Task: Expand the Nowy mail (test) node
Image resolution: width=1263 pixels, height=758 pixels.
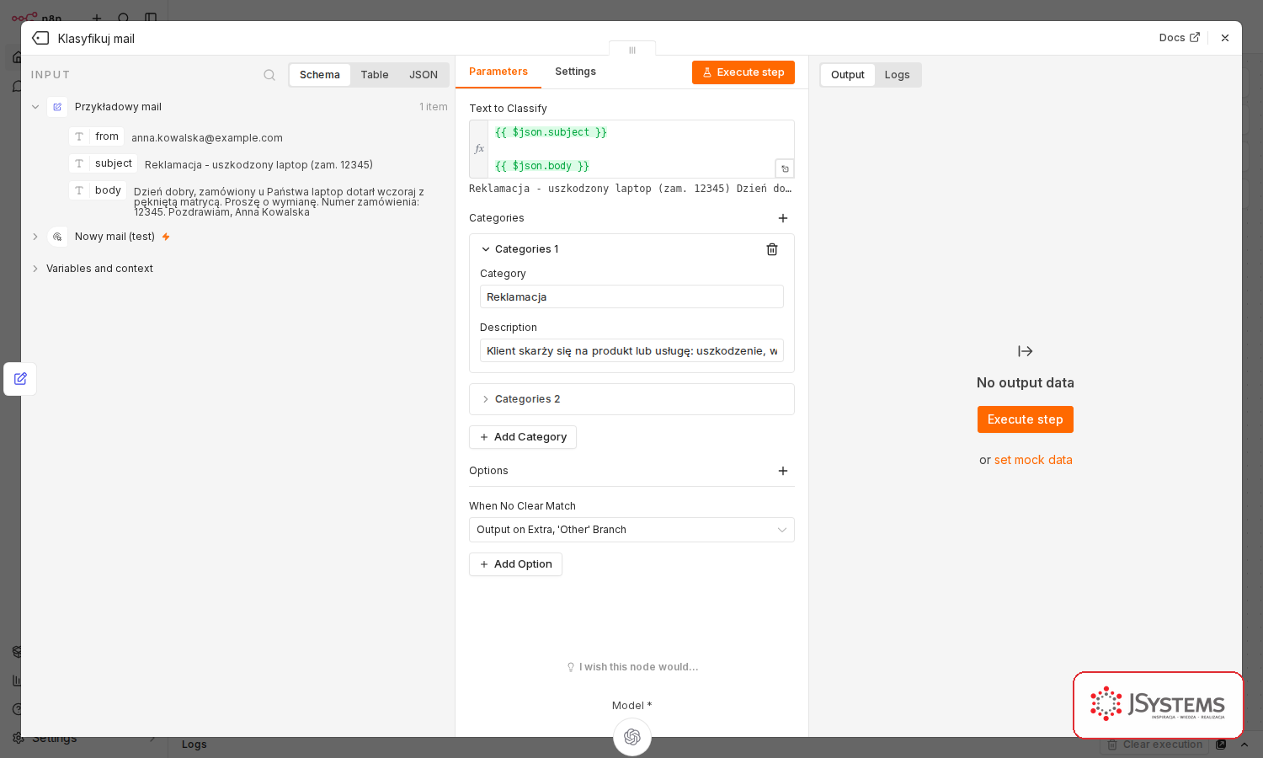Action: pyautogui.click(x=35, y=237)
